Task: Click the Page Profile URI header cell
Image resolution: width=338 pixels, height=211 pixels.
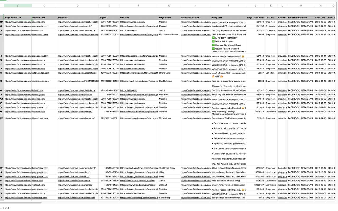Action: tap(18, 18)
